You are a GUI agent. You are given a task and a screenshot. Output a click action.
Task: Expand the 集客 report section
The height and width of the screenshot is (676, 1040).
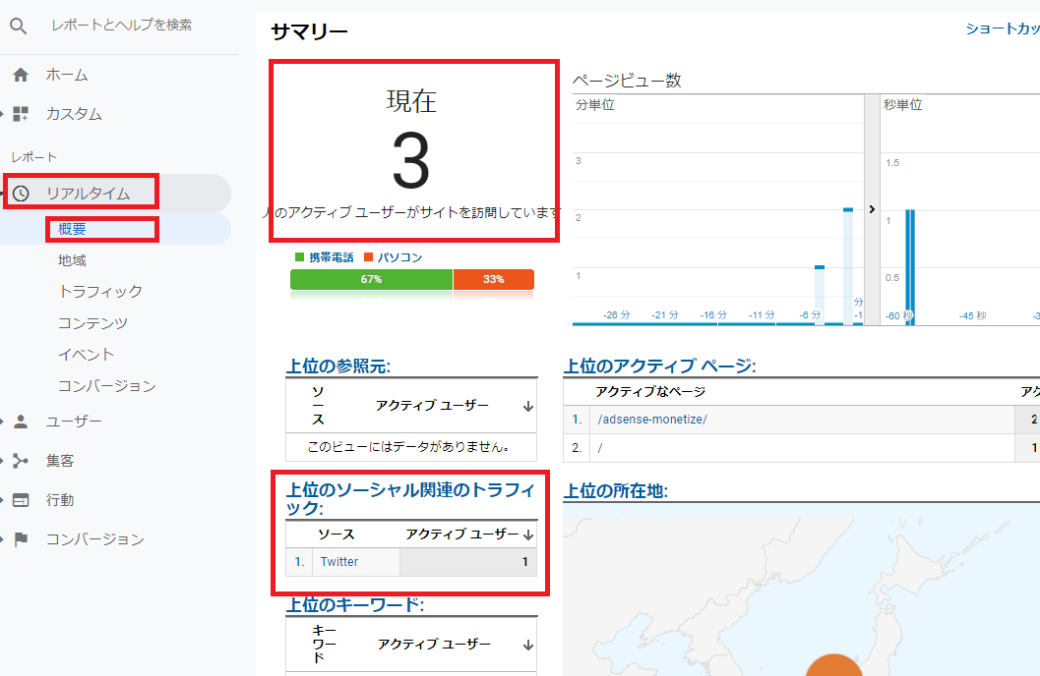tap(2, 461)
